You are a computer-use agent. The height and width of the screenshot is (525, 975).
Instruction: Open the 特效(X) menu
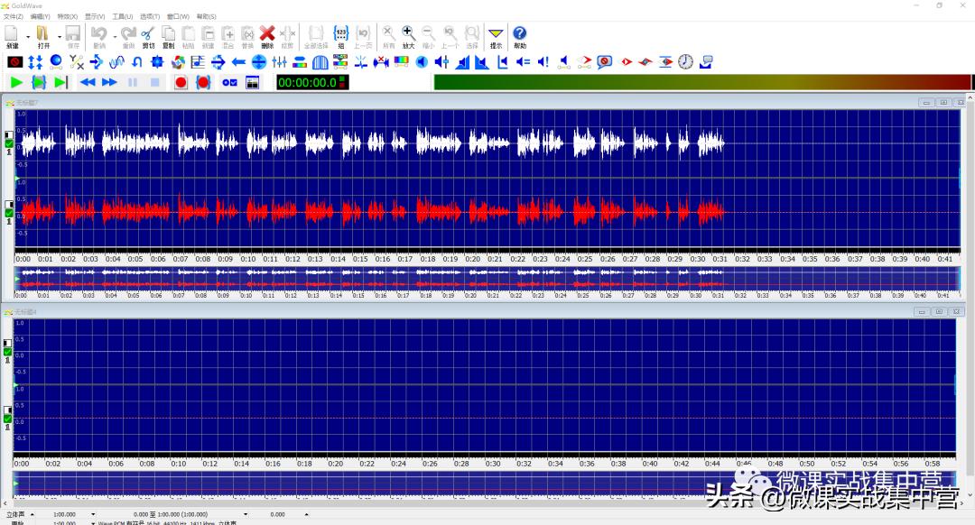pyautogui.click(x=65, y=15)
